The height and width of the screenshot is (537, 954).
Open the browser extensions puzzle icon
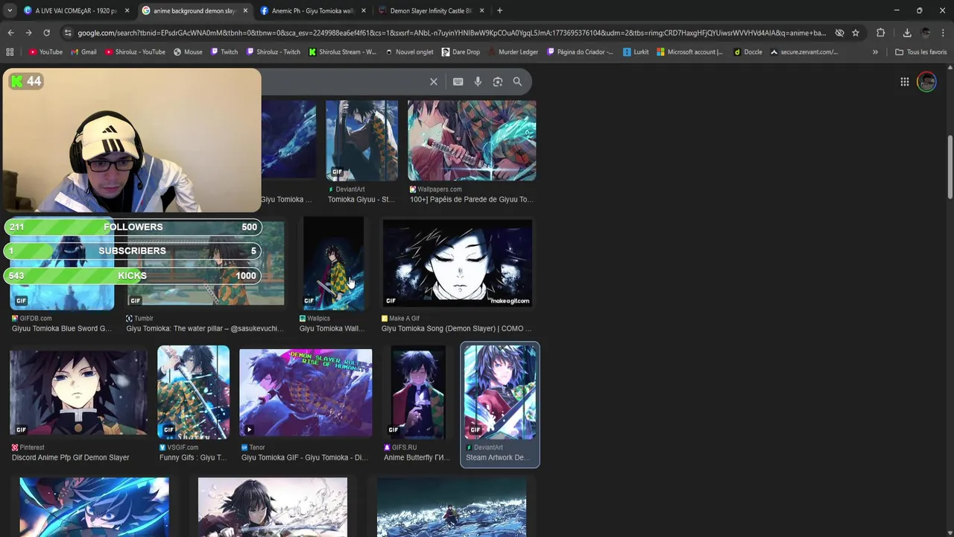[881, 33]
